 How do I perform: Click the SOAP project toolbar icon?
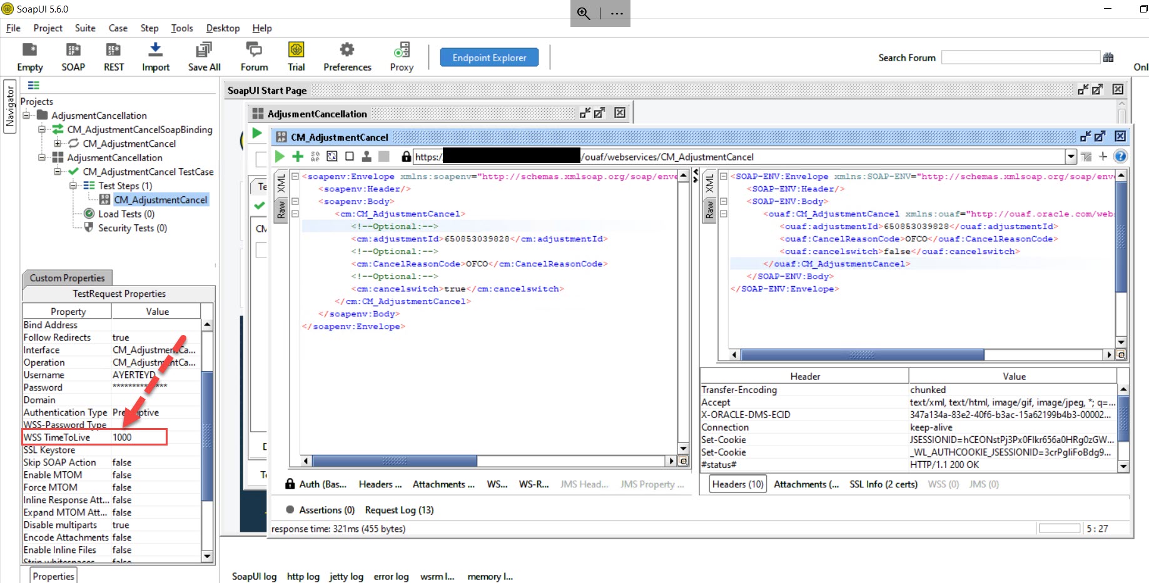pyautogui.click(x=73, y=57)
